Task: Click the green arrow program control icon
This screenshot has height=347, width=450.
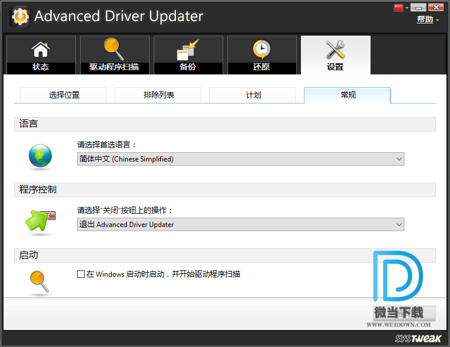Action: pos(40,221)
